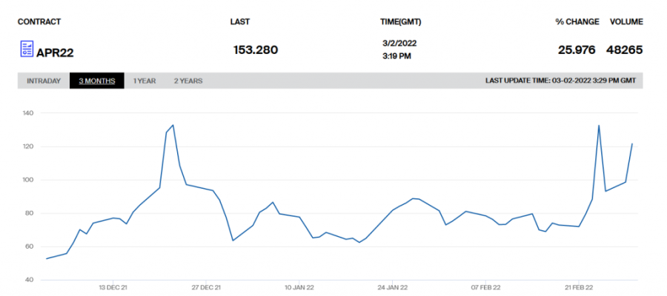The width and height of the screenshot is (667, 296).
Task: Click the CONTRACT column header
Action: [39, 21]
